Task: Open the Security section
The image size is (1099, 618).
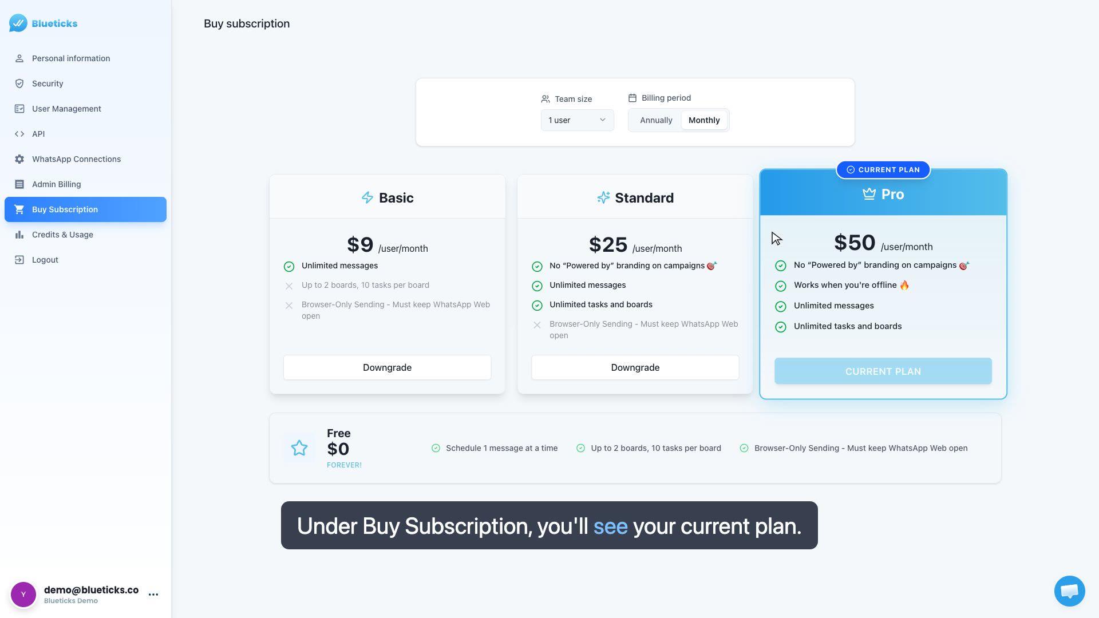Action: click(x=85, y=84)
